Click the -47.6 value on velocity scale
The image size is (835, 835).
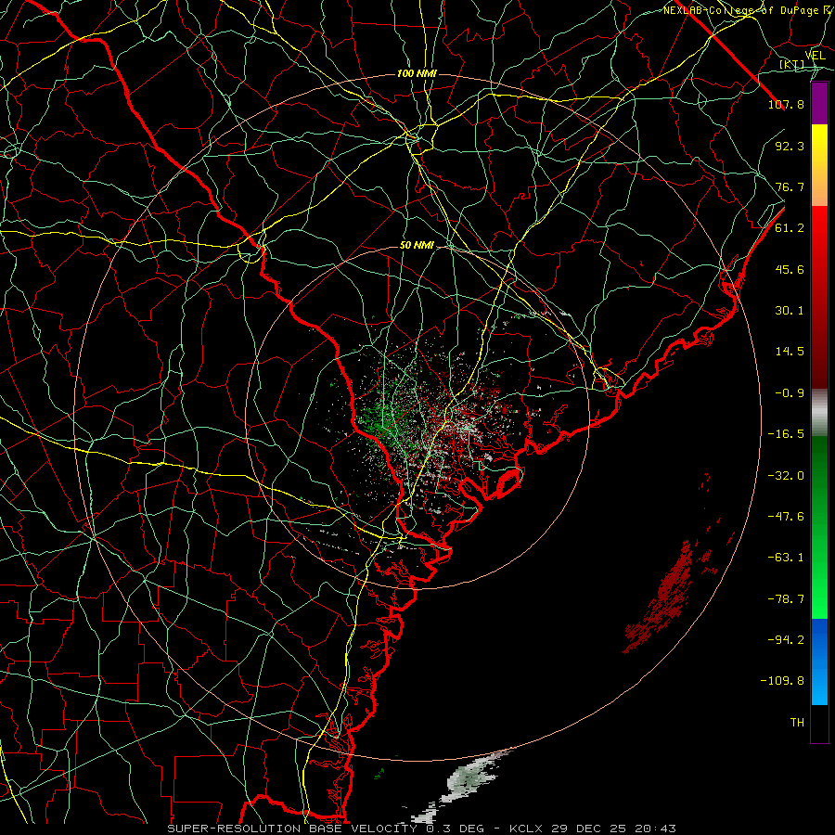click(786, 517)
